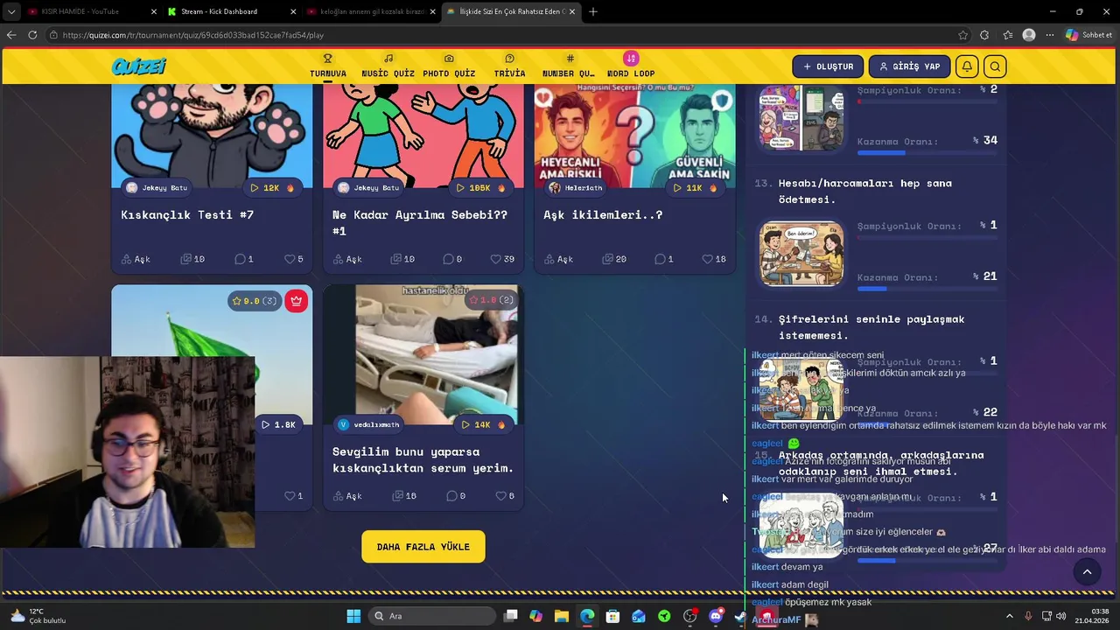This screenshot has width=1120, height=630.
Task: Open the notifications bell
Action: pyautogui.click(x=967, y=66)
